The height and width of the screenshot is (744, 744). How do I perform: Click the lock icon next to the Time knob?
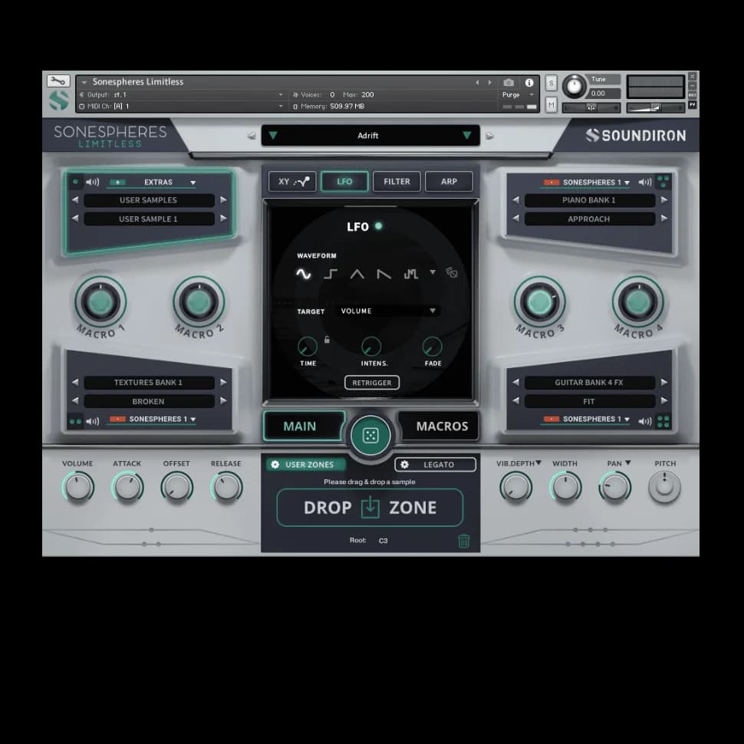tap(326, 340)
